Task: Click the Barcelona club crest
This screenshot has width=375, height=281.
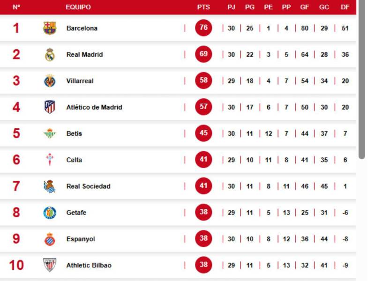Action: tap(49, 28)
